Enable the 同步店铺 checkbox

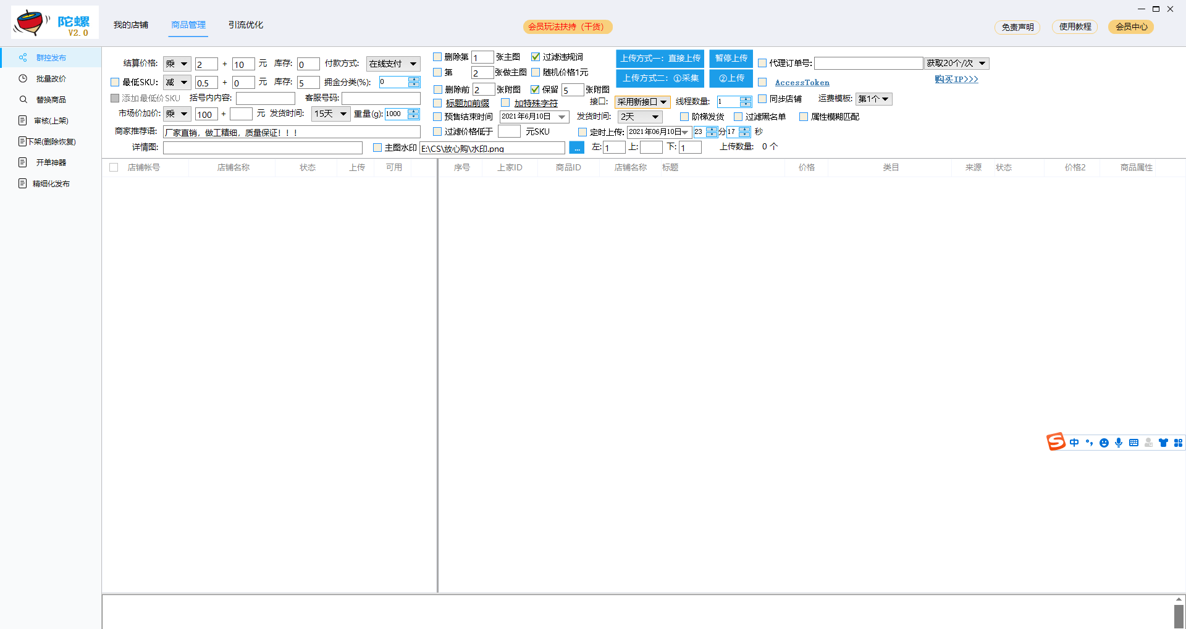762,99
